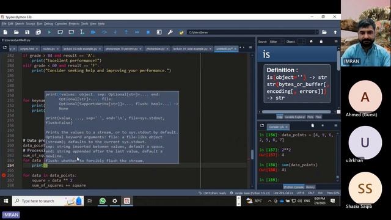Open the PYTHONPATH manager Python icon

tap(181, 32)
